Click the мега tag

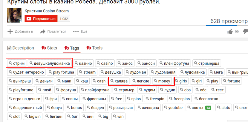pos(216,72)
